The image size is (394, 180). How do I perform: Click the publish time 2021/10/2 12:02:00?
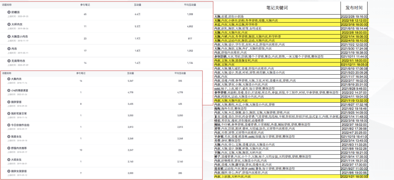coord(354,44)
